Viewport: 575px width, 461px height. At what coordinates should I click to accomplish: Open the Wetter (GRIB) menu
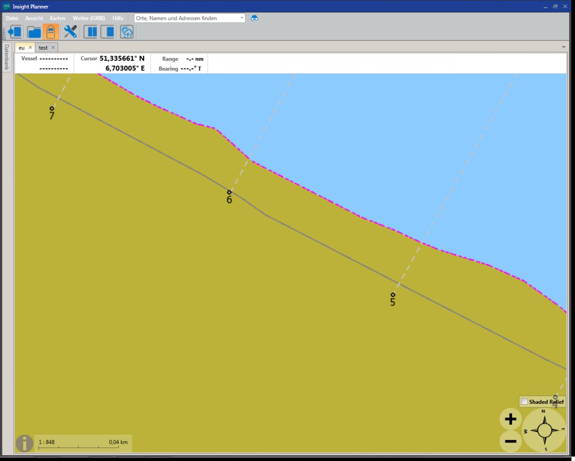88,18
